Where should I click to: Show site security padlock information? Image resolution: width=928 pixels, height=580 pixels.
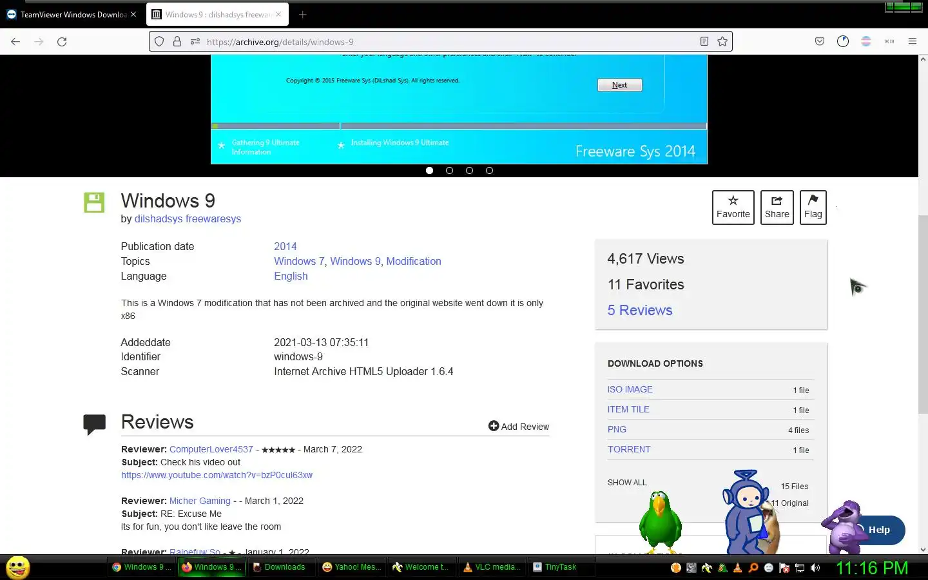(177, 41)
